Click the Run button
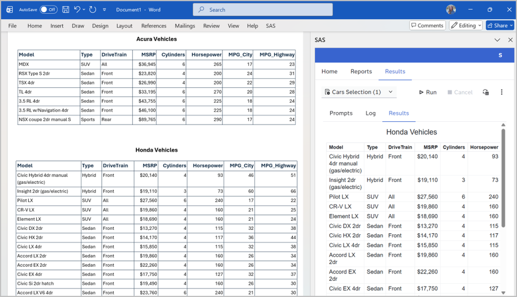Viewport: 517px width, 297px height. pyautogui.click(x=427, y=92)
